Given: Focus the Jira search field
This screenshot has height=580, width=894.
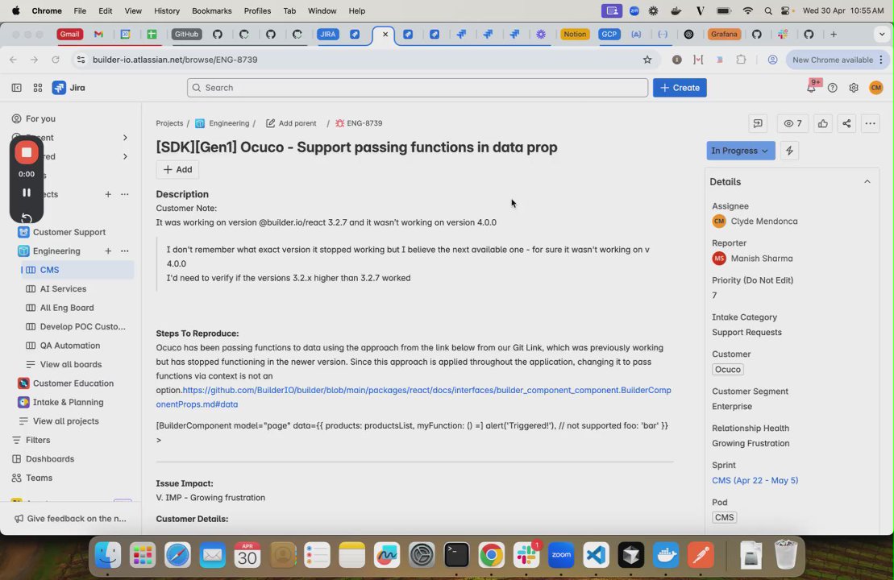Looking at the screenshot, I should pyautogui.click(x=418, y=88).
